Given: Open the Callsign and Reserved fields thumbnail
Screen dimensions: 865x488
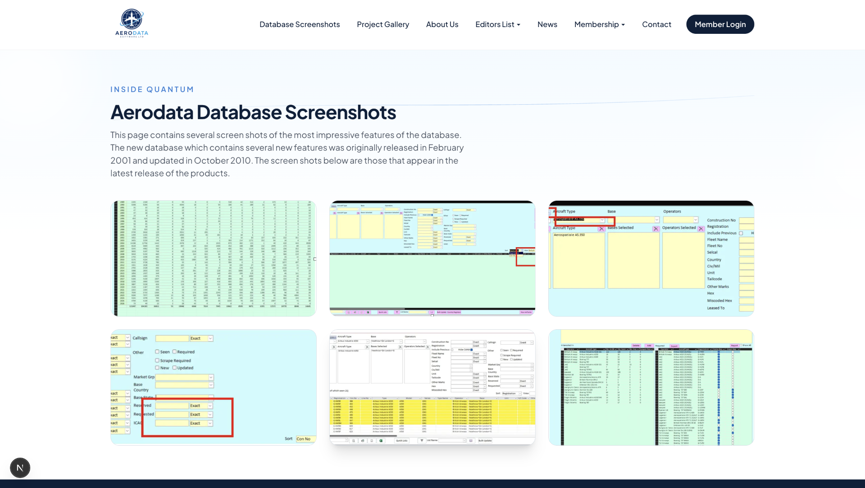Looking at the screenshot, I should point(214,387).
